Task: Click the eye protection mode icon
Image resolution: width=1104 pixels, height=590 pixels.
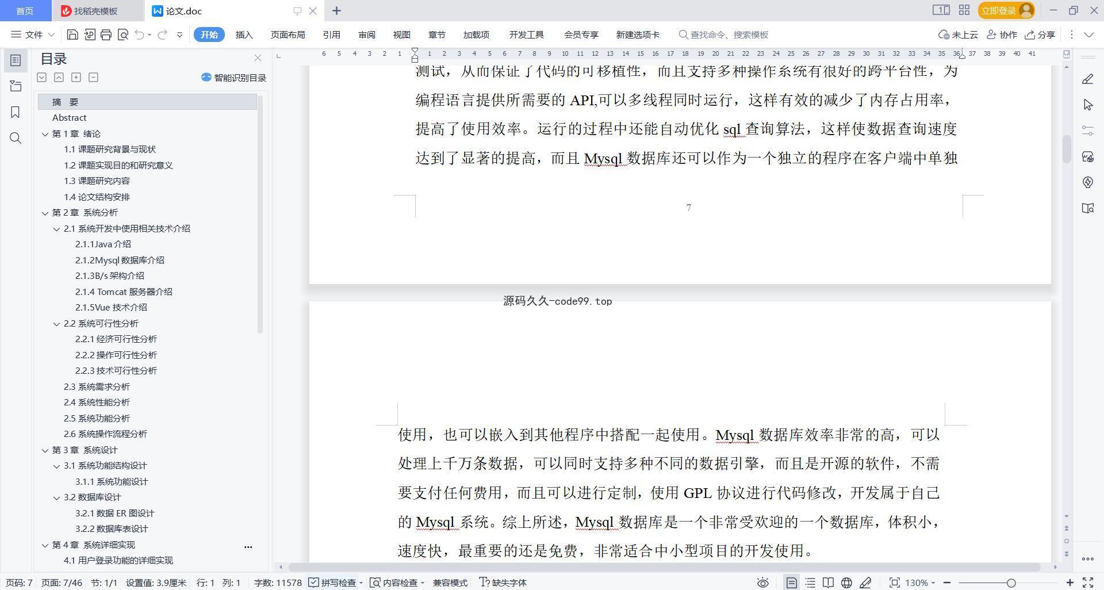Action: 762,583
